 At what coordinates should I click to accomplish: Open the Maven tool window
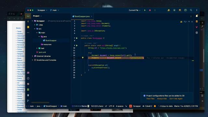pos(197,27)
